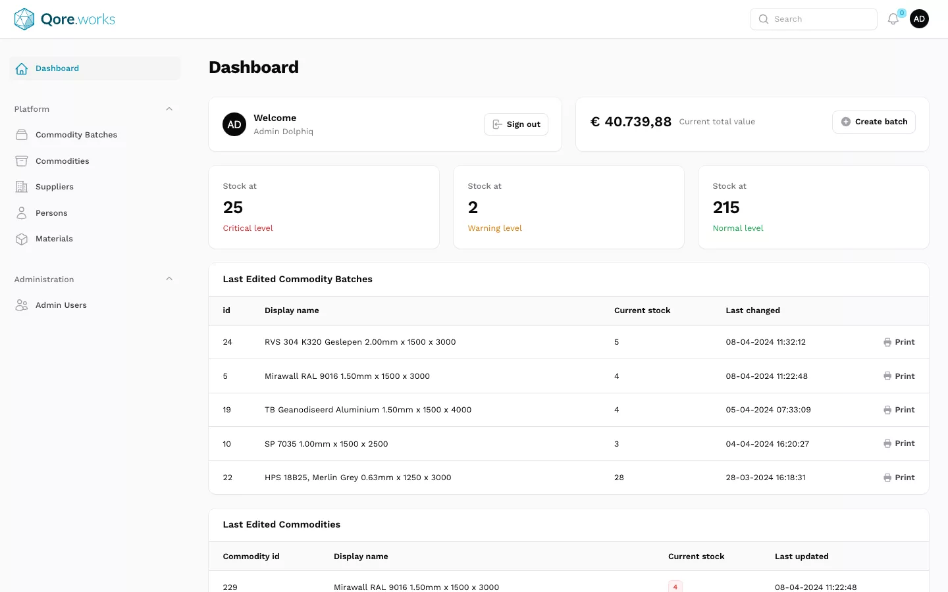Image resolution: width=948 pixels, height=592 pixels.
Task: Open the notifications bell
Action: click(893, 19)
